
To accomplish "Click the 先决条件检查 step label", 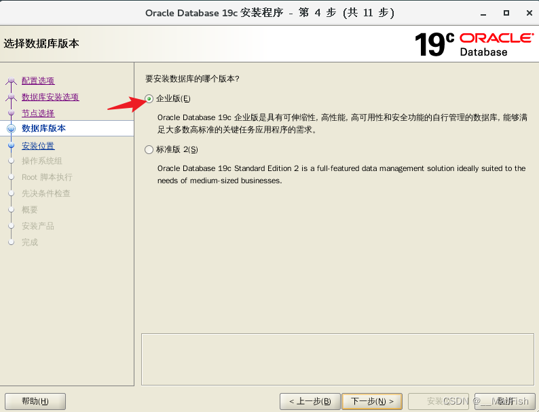I will 46,193.
